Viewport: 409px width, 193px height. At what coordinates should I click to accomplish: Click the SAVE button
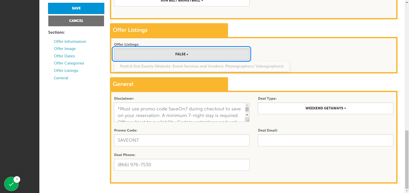(76, 8)
